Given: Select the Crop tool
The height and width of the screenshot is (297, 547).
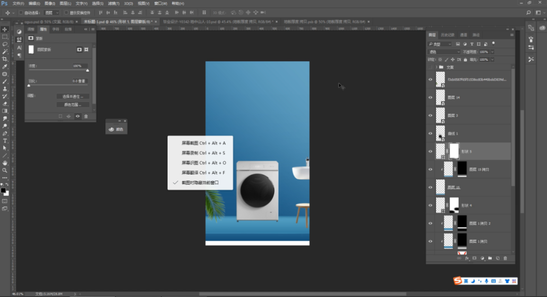Looking at the screenshot, I should [5, 59].
